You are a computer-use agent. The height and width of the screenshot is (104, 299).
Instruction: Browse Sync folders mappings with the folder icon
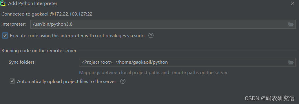[x=291, y=62]
